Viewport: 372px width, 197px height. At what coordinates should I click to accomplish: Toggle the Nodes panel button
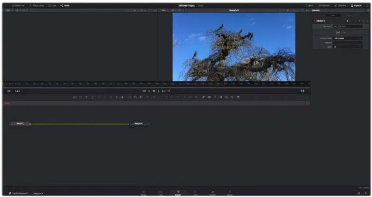[65, 5]
